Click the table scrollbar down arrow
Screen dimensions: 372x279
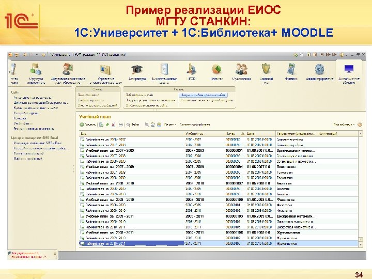click(361, 244)
